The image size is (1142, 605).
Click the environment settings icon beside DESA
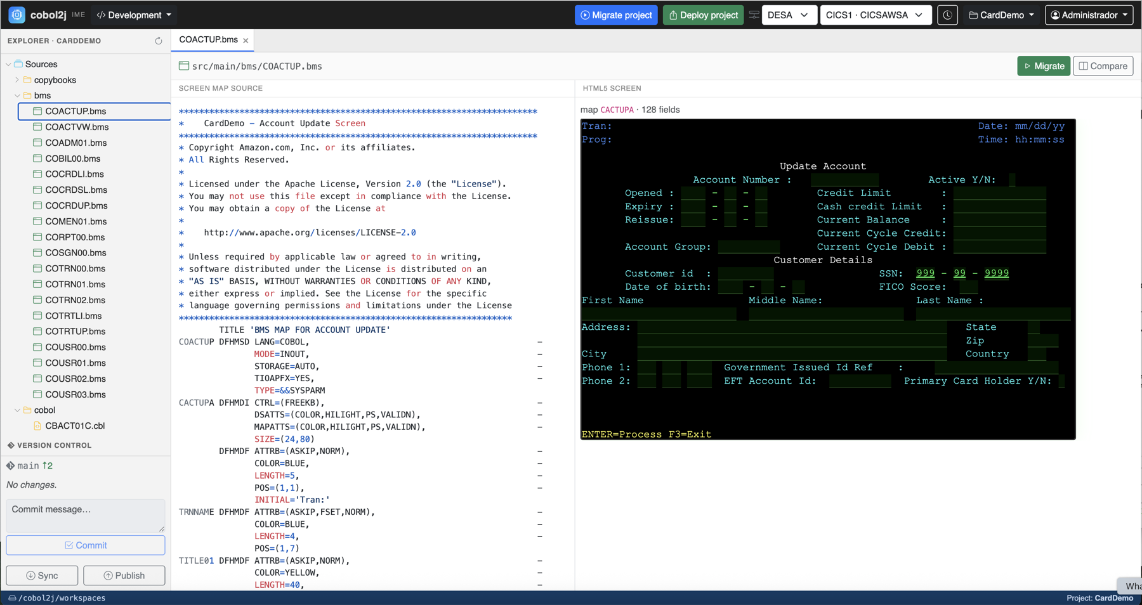point(754,15)
